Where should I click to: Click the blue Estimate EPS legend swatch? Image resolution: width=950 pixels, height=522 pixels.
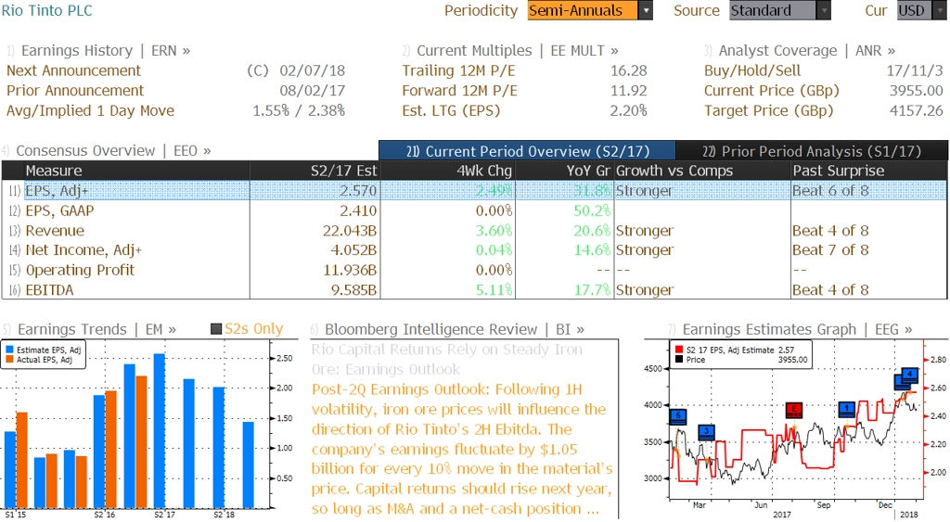pyautogui.click(x=9, y=350)
